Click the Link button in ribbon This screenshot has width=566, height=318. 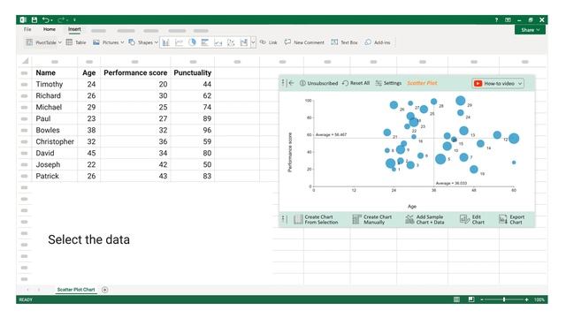tap(269, 42)
